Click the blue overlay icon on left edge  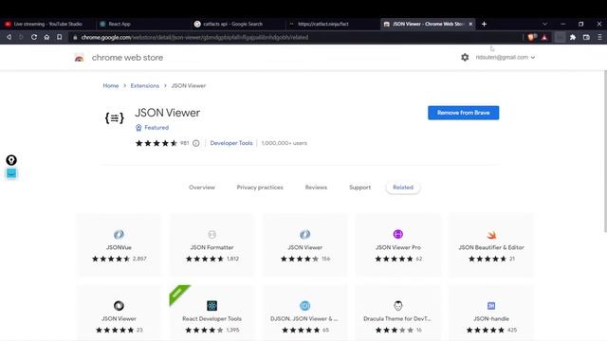point(11,173)
